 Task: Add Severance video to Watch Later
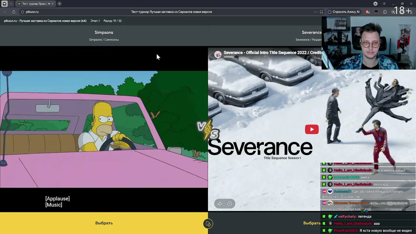click(229, 204)
